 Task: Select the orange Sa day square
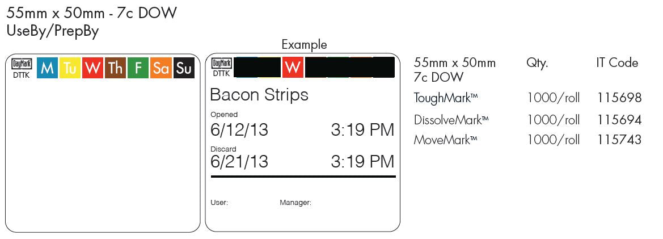(161, 69)
